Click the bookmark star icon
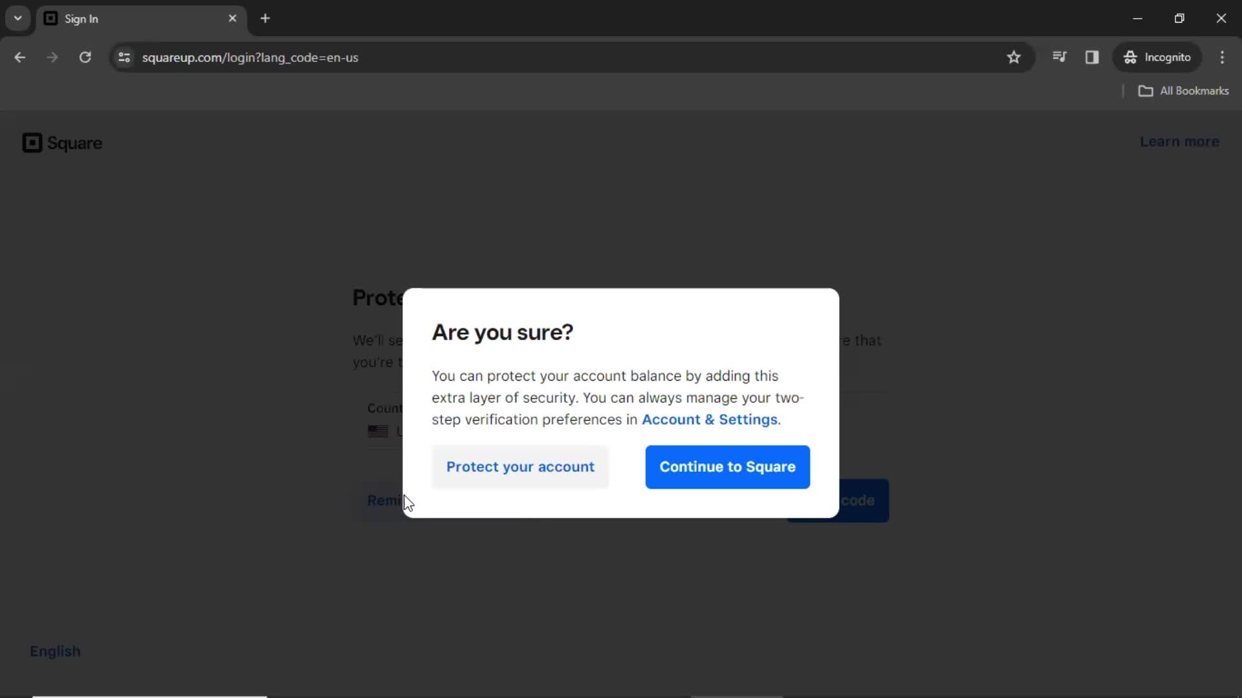 click(x=1014, y=57)
